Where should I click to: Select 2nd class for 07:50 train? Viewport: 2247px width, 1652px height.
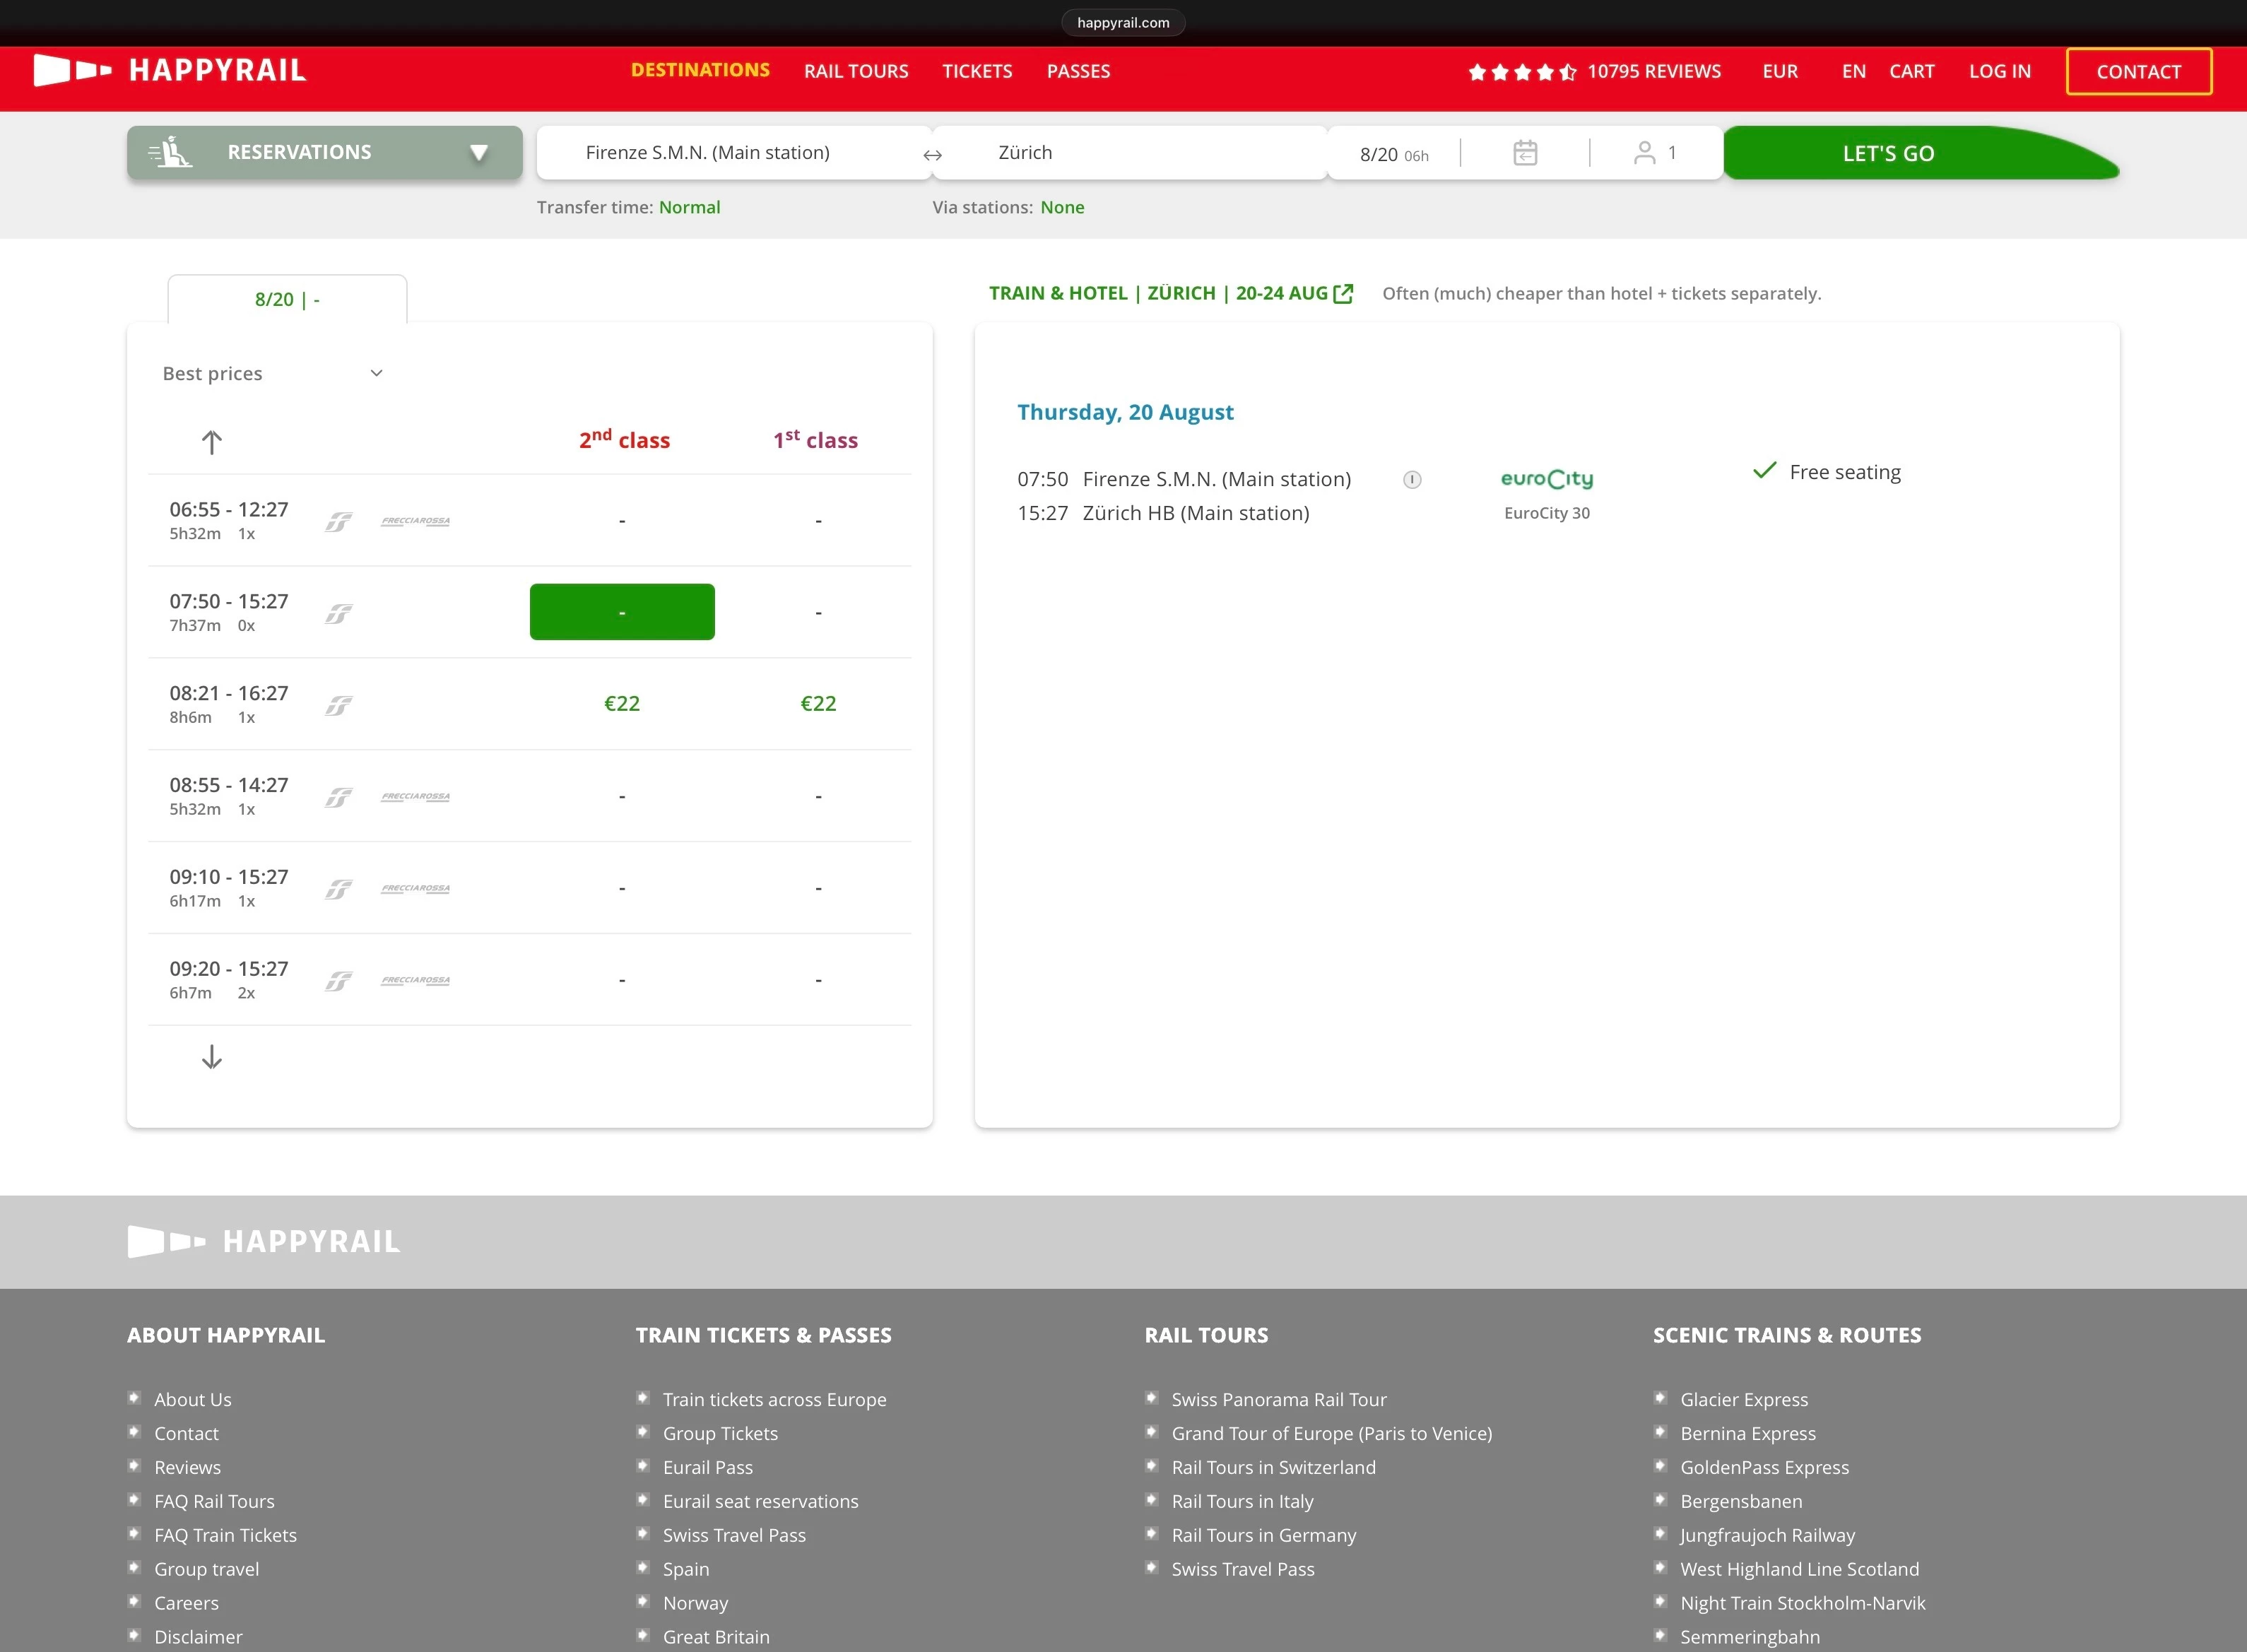tap(622, 612)
